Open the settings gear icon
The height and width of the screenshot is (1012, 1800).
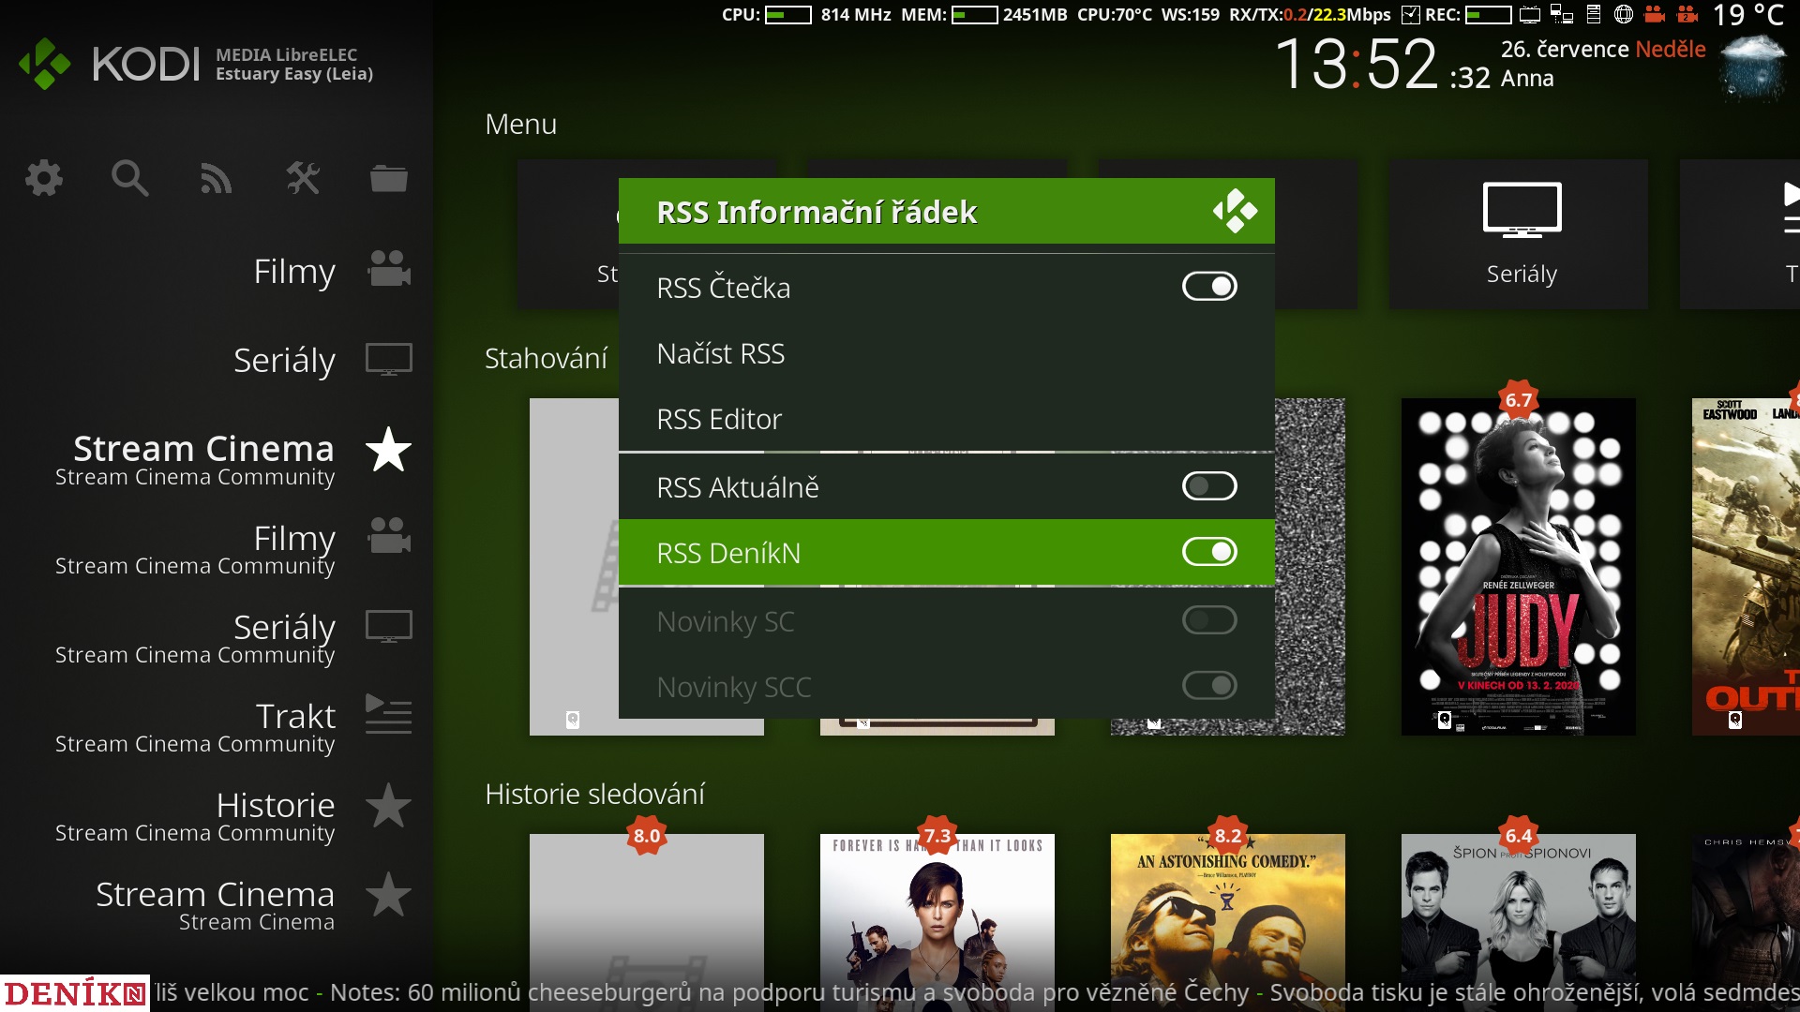[x=43, y=178]
